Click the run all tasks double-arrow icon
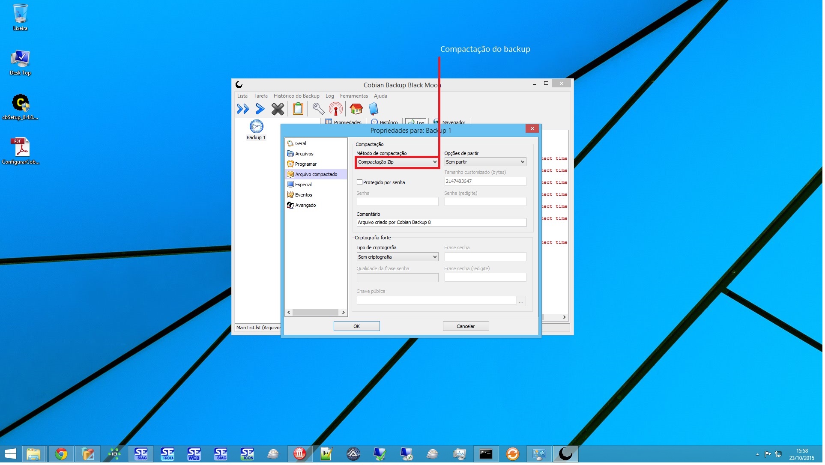Image resolution: width=825 pixels, height=465 pixels. coord(243,109)
